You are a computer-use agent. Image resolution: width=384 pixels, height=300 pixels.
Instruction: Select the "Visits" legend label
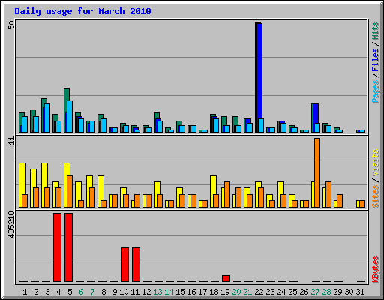pos(376,163)
